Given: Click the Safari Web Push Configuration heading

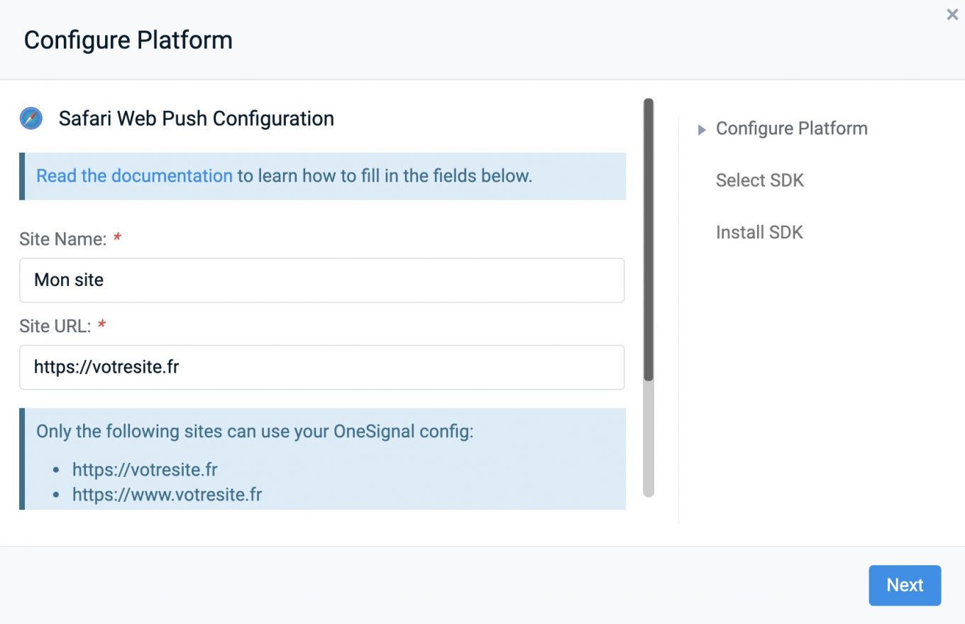Looking at the screenshot, I should pos(196,118).
